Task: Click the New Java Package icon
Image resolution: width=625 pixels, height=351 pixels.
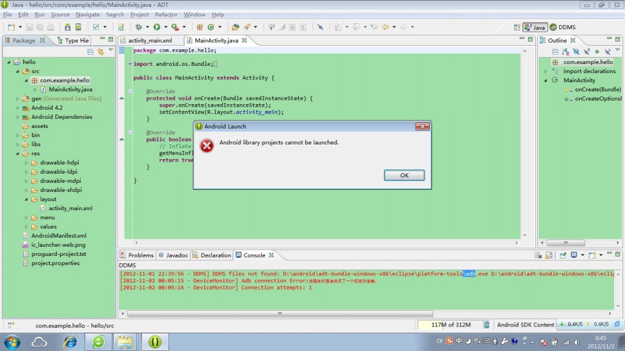Action: [x=200, y=27]
